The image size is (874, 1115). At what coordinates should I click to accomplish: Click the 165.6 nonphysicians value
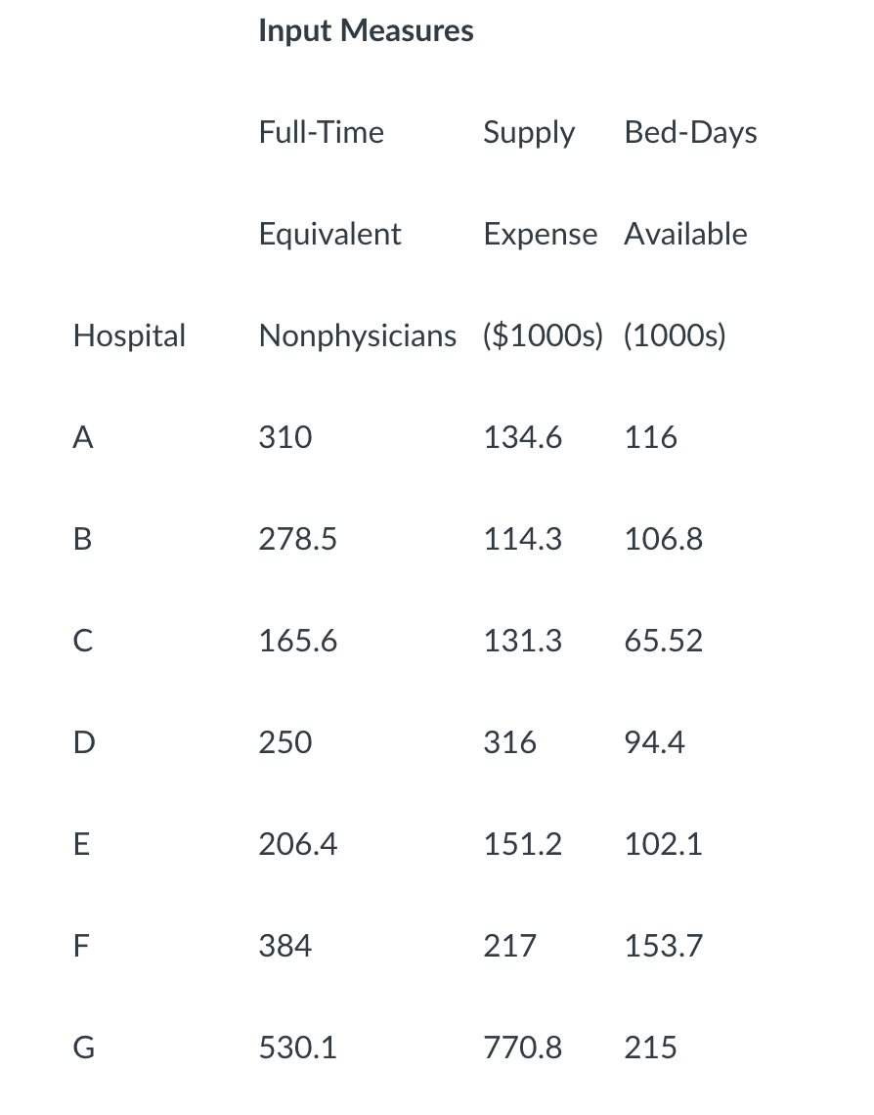click(298, 641)
